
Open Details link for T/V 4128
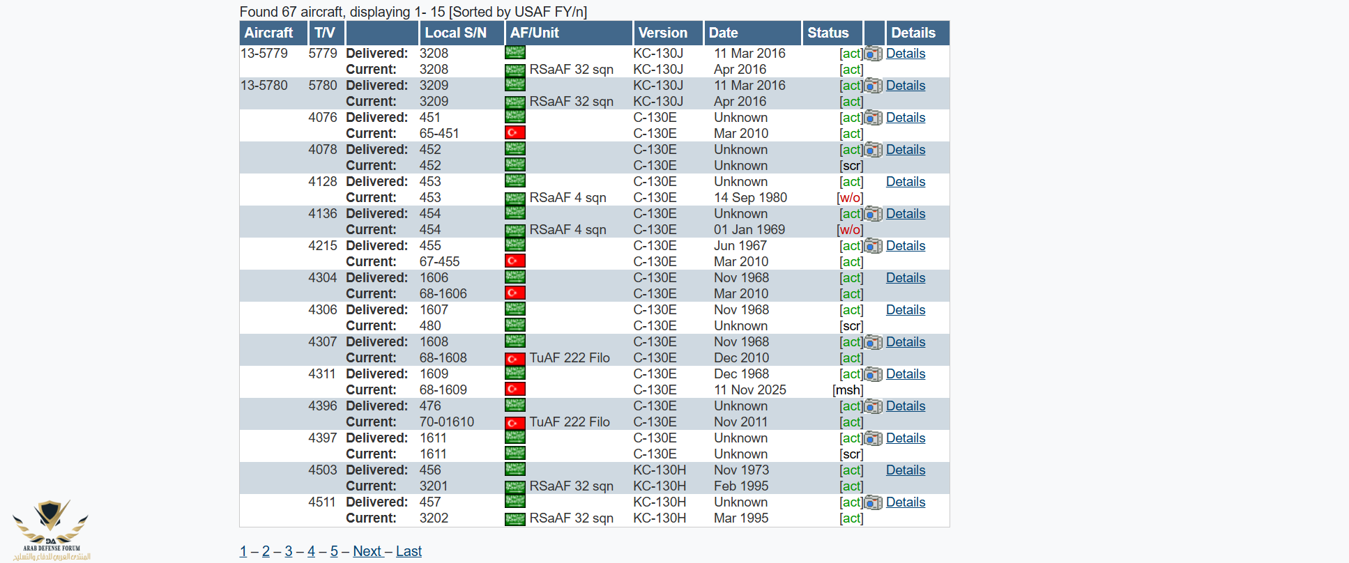[905, 182]
